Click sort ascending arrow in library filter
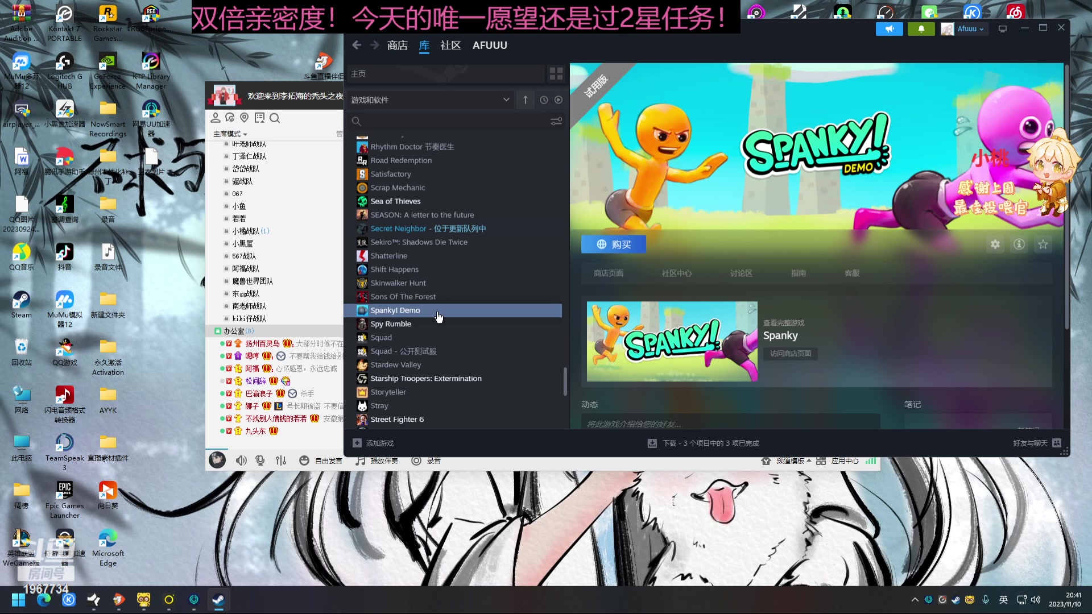 526,100
